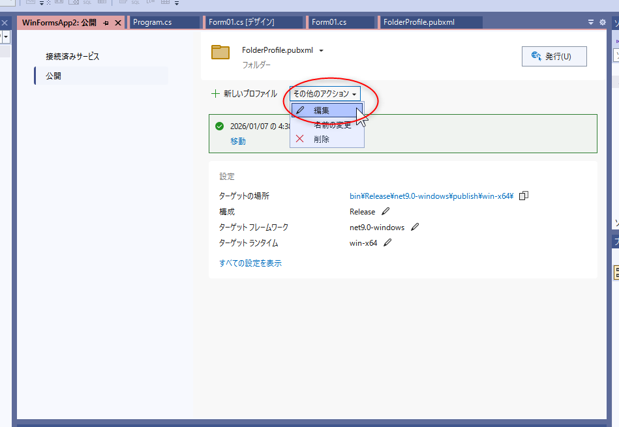
Task: Choose 編集 from the actions menu
Action: (322, 111)
